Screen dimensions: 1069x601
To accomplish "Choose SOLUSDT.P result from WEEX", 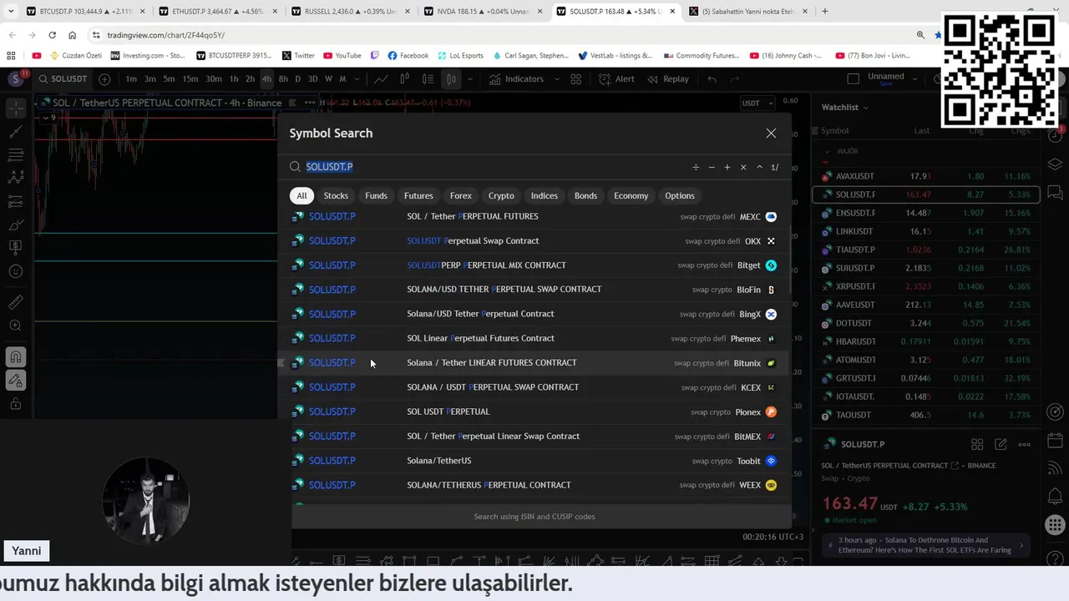I will (534, 485).
